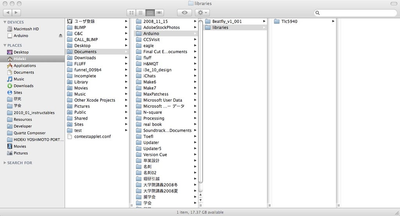Expand arrow next to Tlc5940 folder

pyautogui.click(x=333, y=21)
